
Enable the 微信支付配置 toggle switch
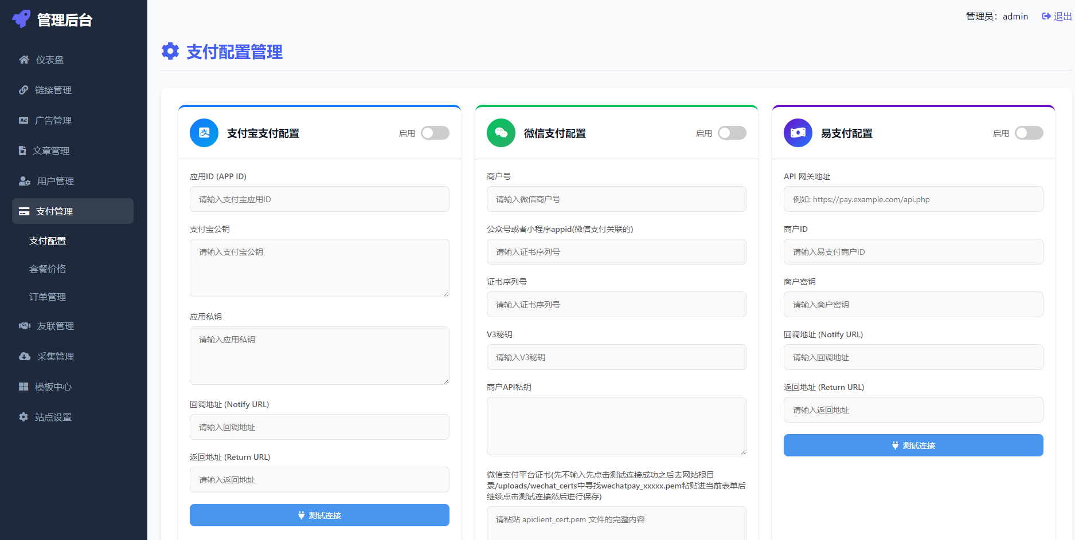tap(732, 133)
